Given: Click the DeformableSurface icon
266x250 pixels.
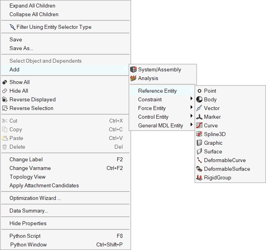Looking at the screenshot, I should pyautogui.click(x=199, y=169).
